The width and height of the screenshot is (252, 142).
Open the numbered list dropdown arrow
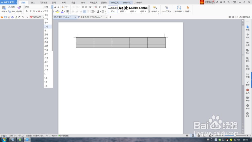point(80,7)
